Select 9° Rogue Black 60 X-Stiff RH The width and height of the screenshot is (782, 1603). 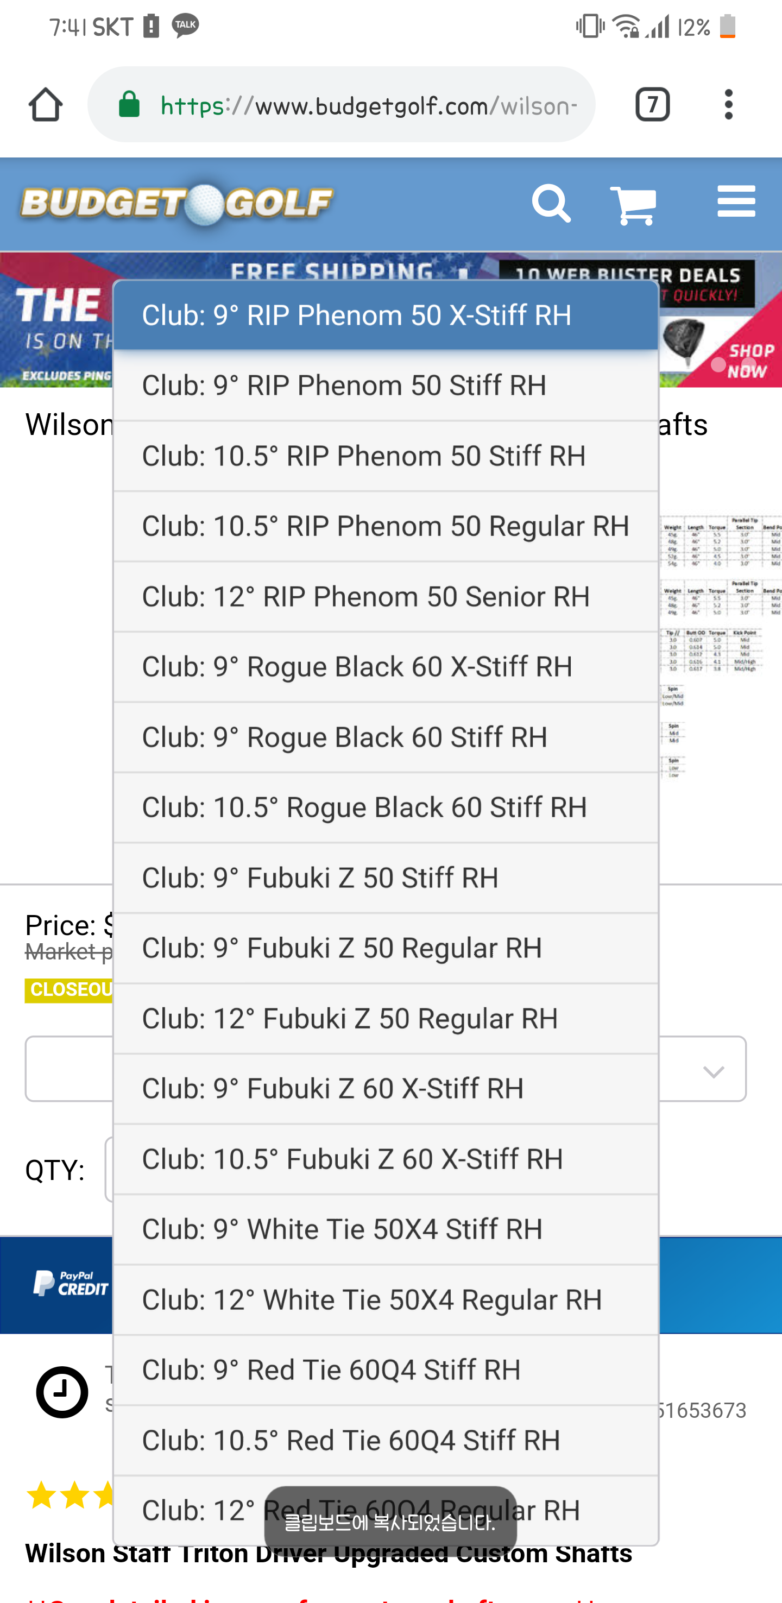tap(385, 667)
